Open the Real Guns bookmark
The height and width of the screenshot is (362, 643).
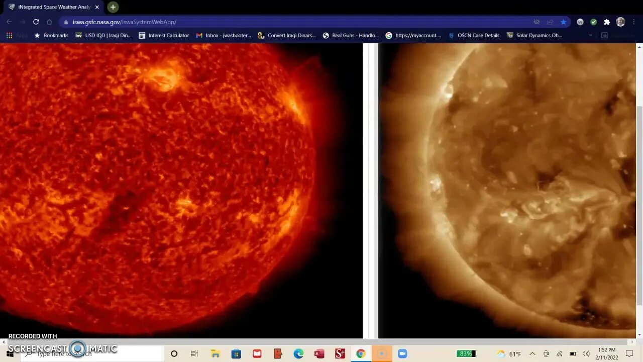pos(351,36)
